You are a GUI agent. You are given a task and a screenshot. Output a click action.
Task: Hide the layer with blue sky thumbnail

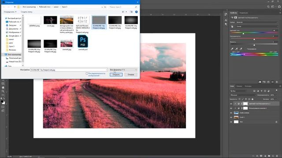pyautogui.click(x=231, y=113)
